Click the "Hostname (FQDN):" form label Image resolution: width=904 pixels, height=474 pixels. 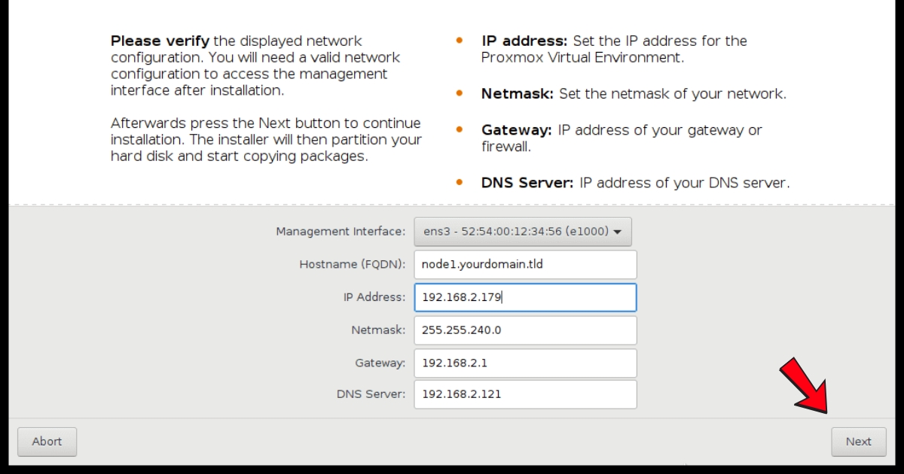(x=353, y=264)
